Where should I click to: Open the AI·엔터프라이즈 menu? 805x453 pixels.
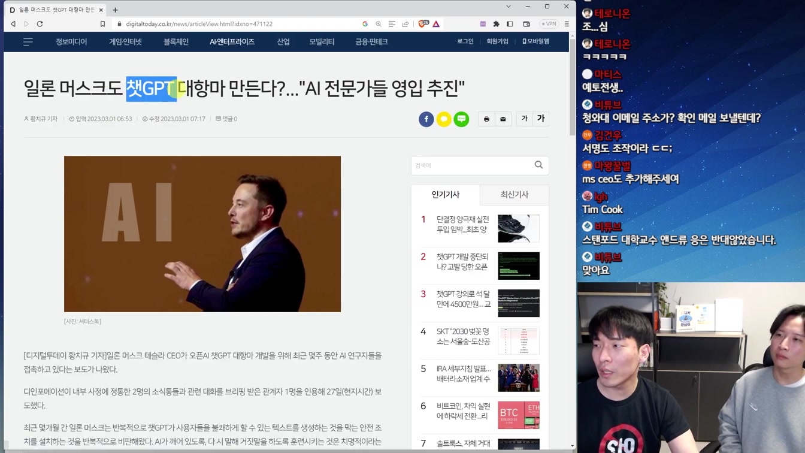(x=232, y=42)
